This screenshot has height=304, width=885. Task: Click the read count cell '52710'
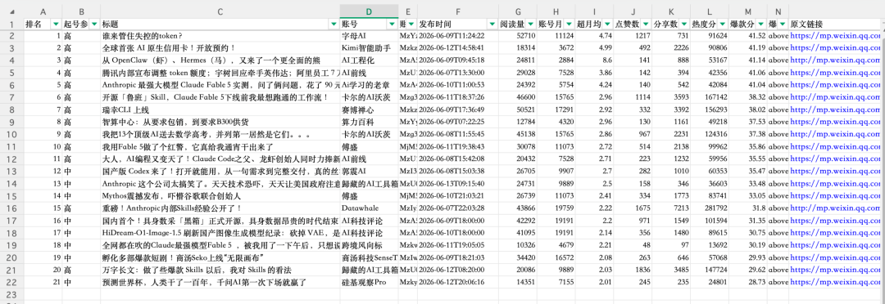click(518, 35)
